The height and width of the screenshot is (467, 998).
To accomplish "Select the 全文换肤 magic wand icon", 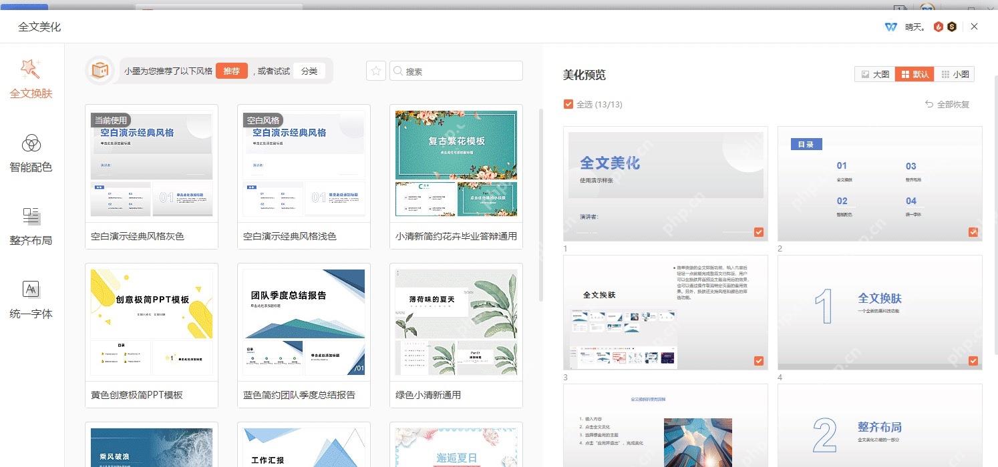I will click(31, 69).
